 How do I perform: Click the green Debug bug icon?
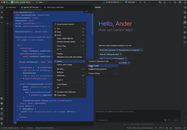145,2
